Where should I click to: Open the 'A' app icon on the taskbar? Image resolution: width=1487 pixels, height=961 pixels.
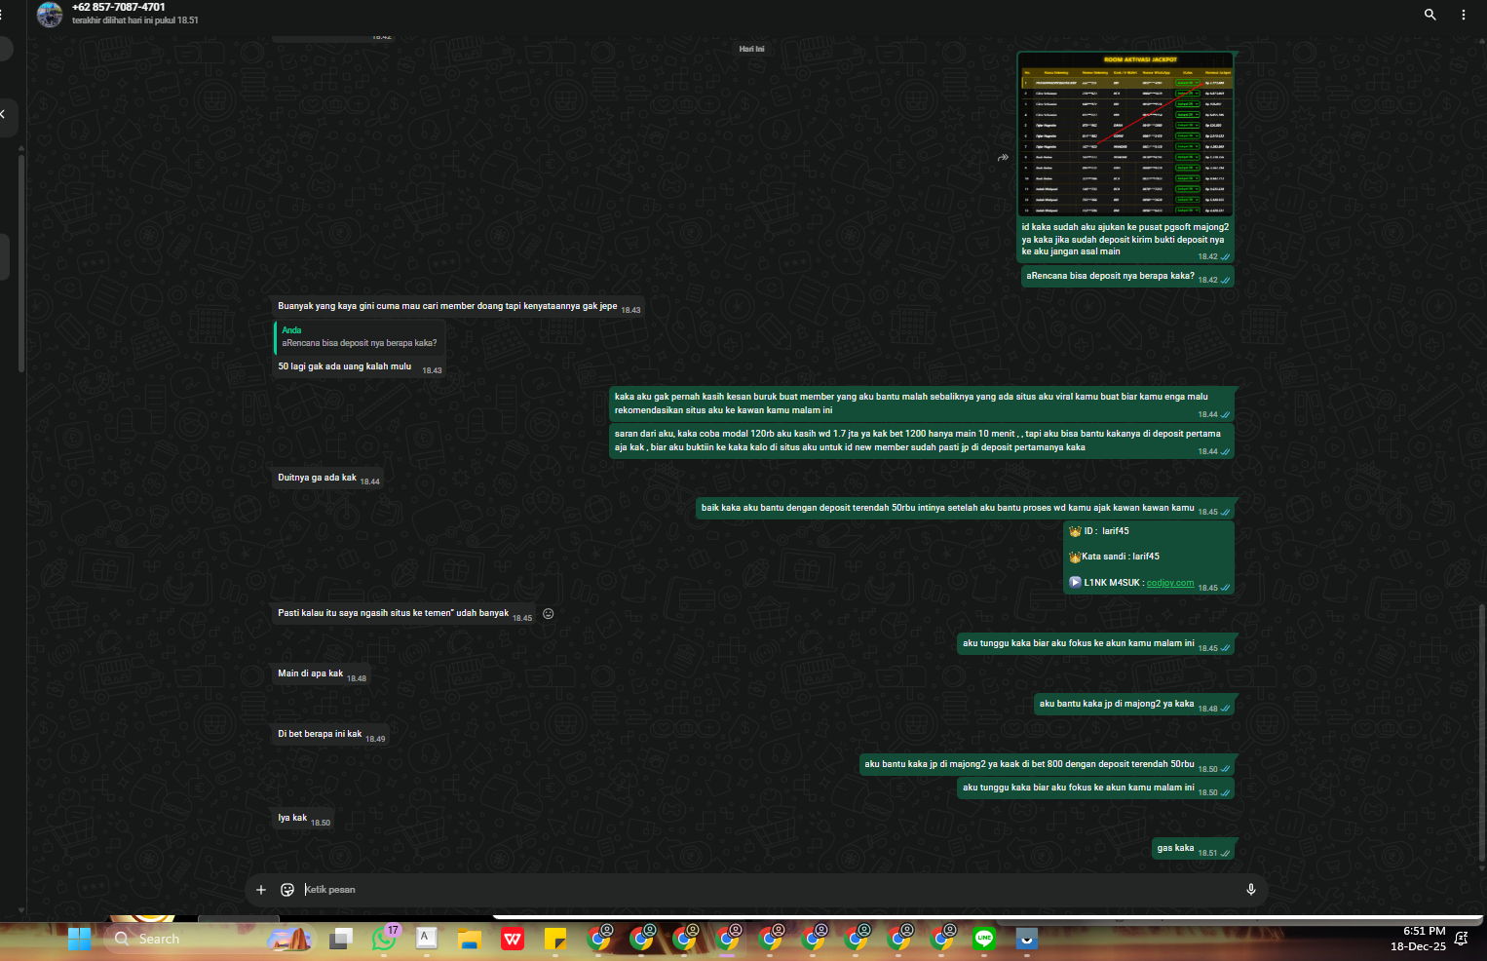click(x=427, y=939)
